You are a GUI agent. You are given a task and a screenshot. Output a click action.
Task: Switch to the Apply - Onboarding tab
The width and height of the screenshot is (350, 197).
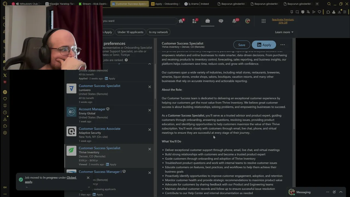165,4
